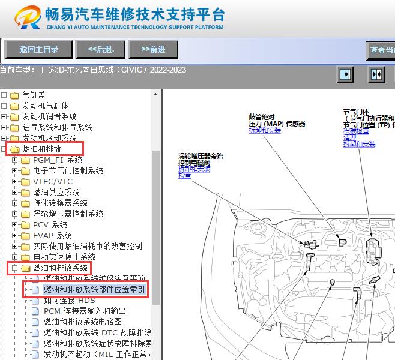The width and height of the screenshot is (395, 360).
Task: Click the folder icon beside VTEC/VTC
Action: pos(25,182)
